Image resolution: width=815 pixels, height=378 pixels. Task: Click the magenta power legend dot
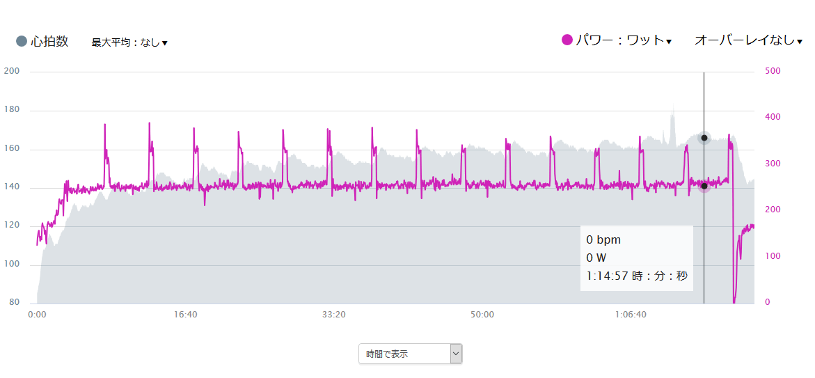point(567,40)
